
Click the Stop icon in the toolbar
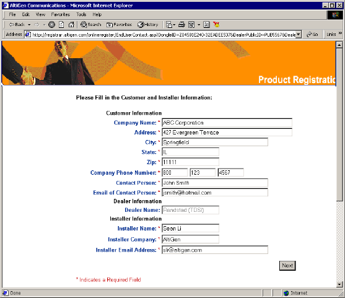point(51,25)
